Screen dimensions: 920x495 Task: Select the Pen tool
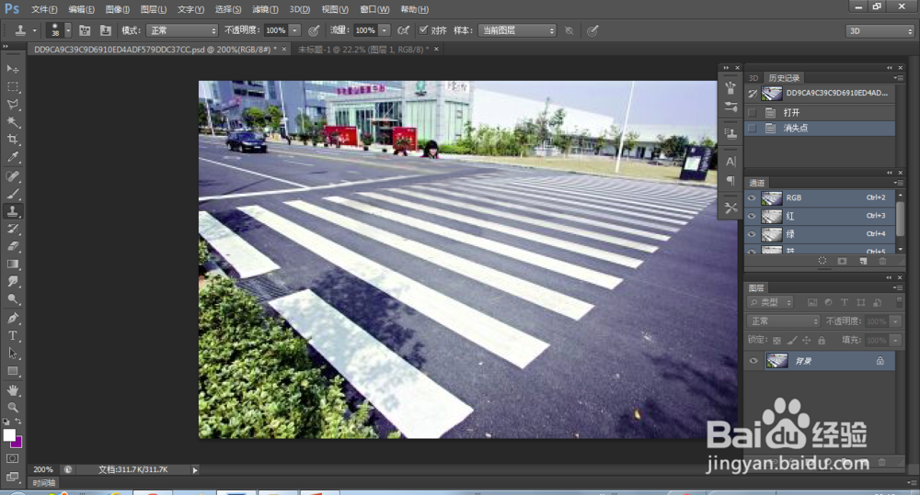pyautogui.click(x=12, y=318)
